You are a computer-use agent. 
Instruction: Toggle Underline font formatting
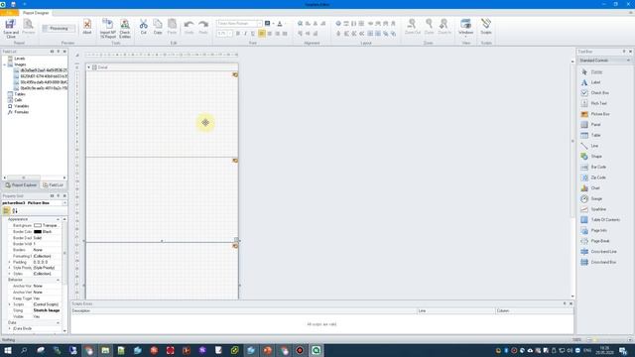(253, 34)
